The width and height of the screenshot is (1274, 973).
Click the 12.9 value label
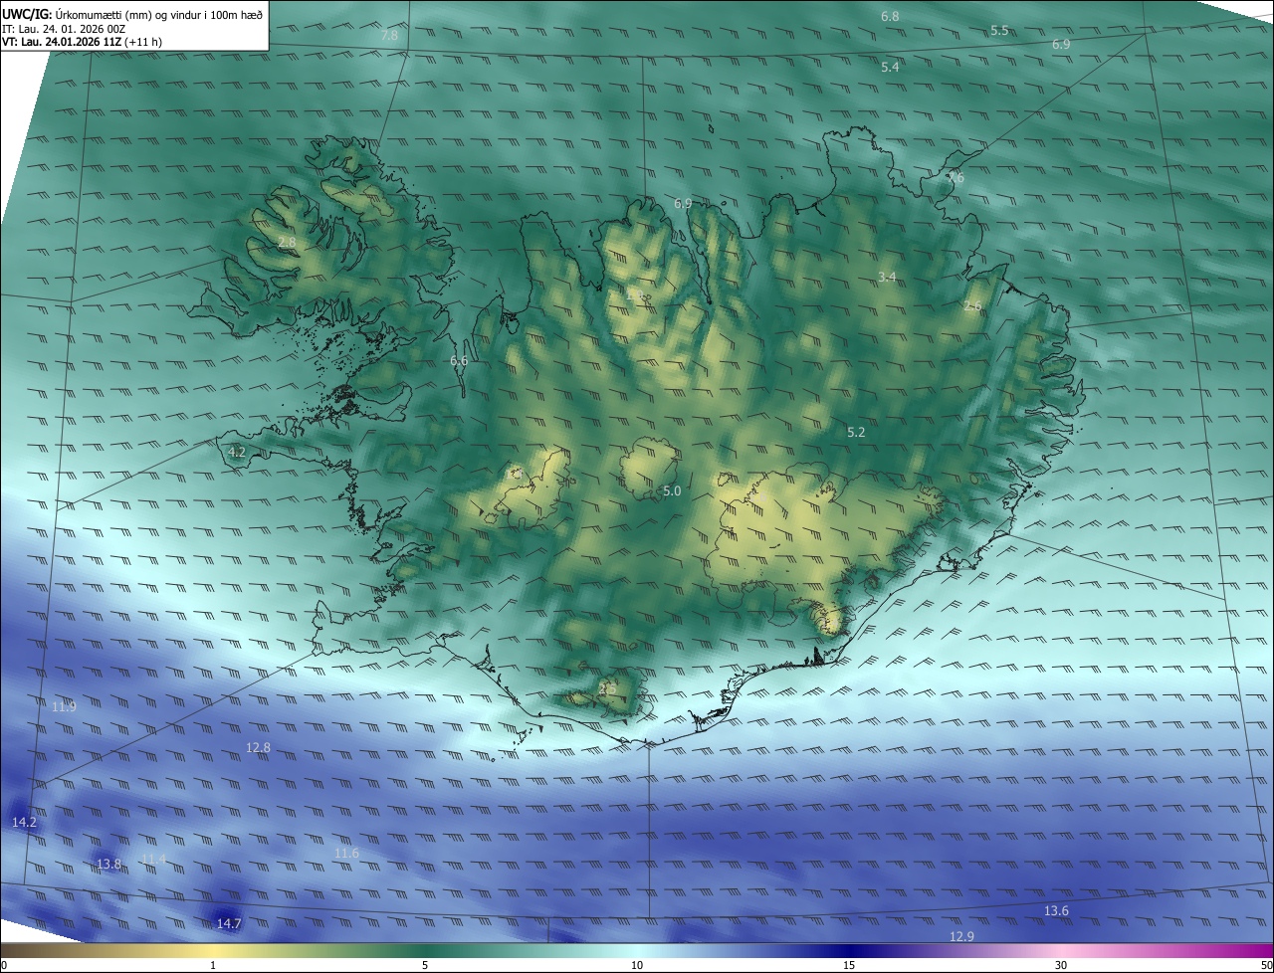[961, 936]
